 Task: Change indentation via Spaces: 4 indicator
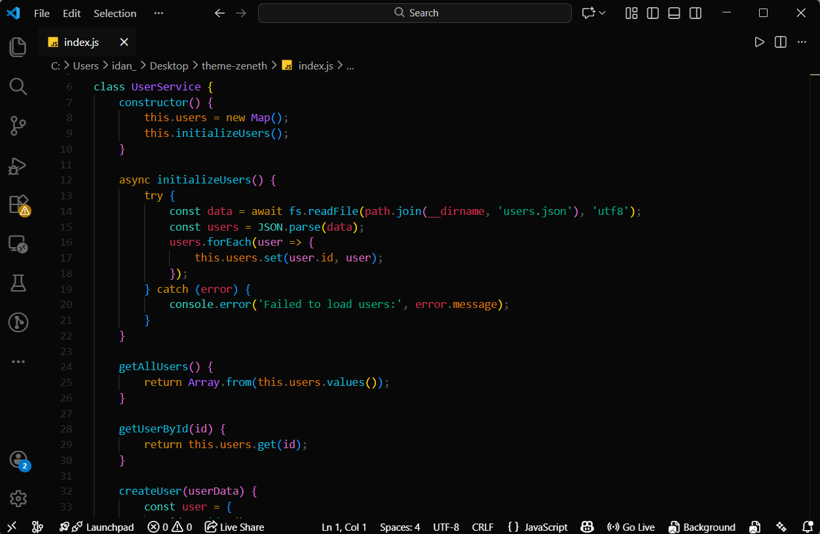400,526
